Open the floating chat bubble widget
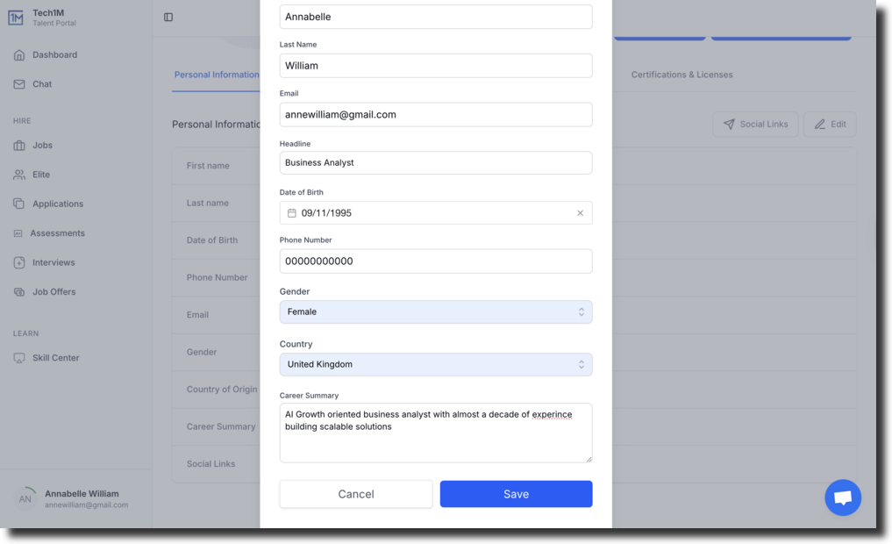The width and height of the screenshot is (892, 544). tap(843, 497)
